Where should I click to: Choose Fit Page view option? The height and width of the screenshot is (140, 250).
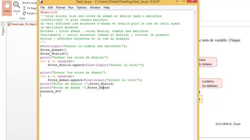(x=30, y=8)
